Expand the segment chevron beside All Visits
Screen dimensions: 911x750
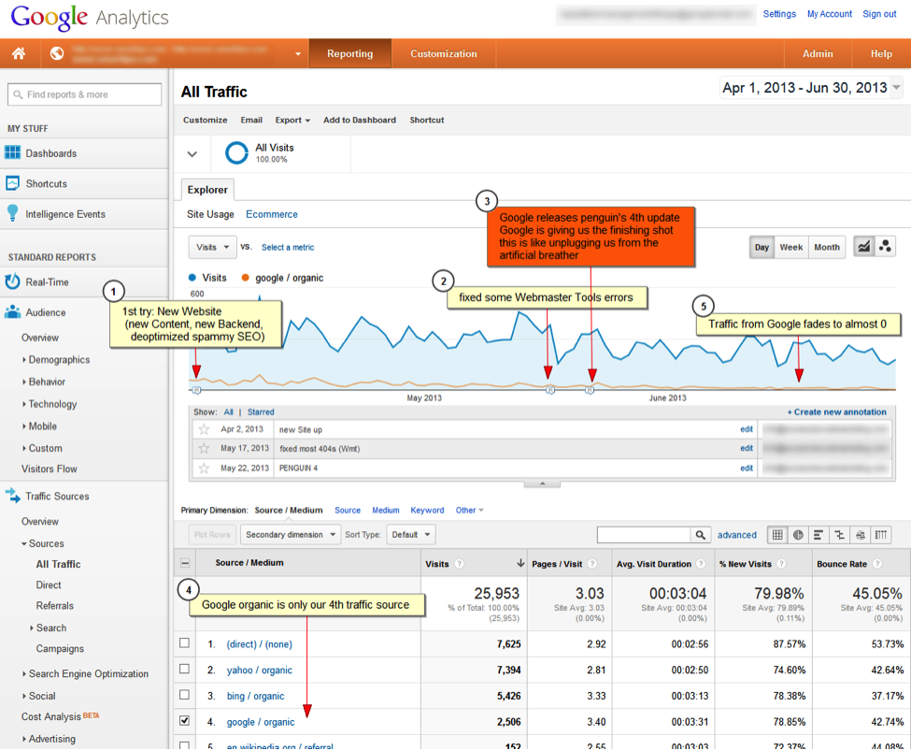[192, 154]
